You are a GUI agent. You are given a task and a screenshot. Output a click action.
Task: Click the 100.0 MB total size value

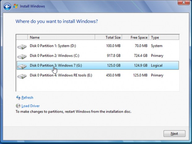click(x=113, y=46)
